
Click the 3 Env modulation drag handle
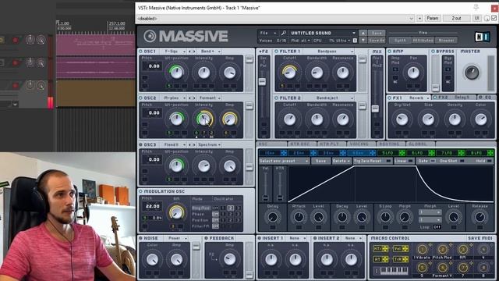pyautogui.click(x=343, y=153)
